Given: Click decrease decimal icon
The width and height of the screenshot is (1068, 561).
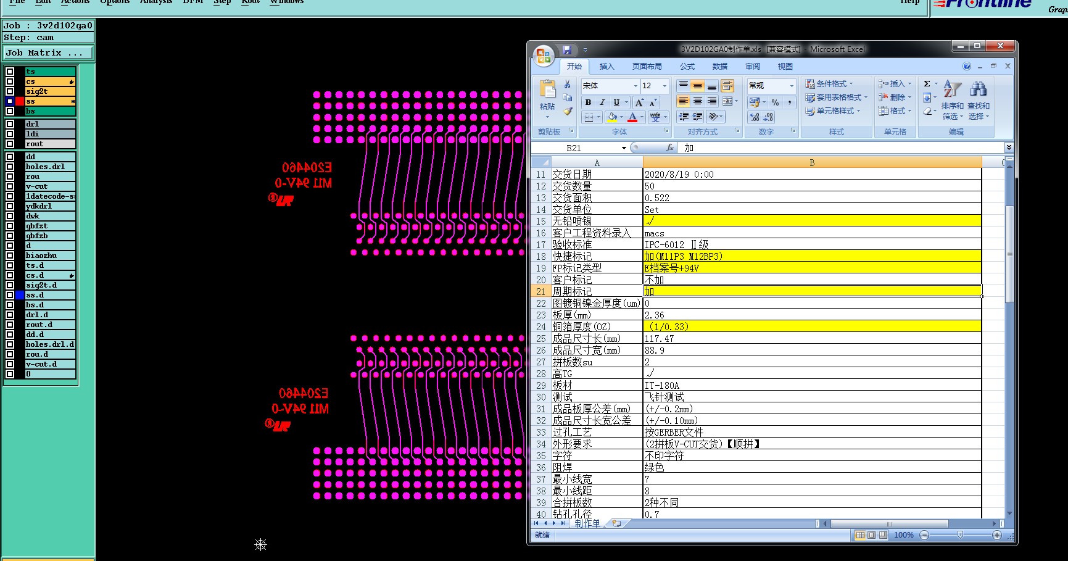Looking at the screenshot, I should tap(768, 117).
